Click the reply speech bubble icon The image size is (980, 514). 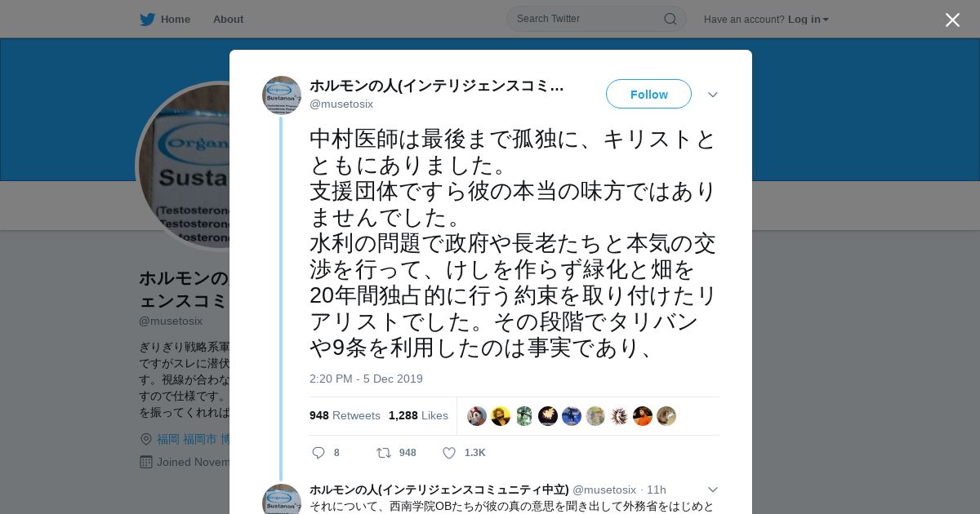coord(318,453)
